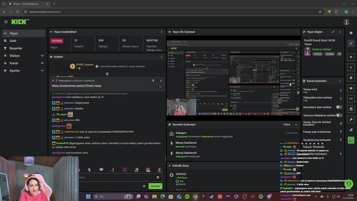The height and width of the screenshot is (201, 357).
Task: Open Yayın bilgisi three-dot menu
Action: (340, 32)
